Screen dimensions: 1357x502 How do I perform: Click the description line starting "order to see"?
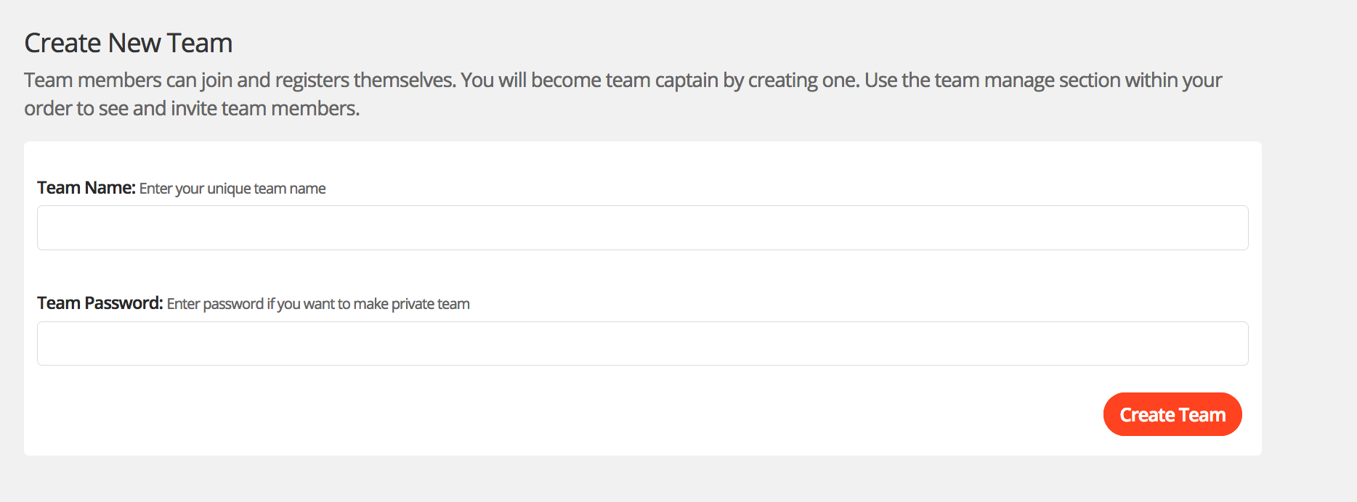(x=192, y=109)
